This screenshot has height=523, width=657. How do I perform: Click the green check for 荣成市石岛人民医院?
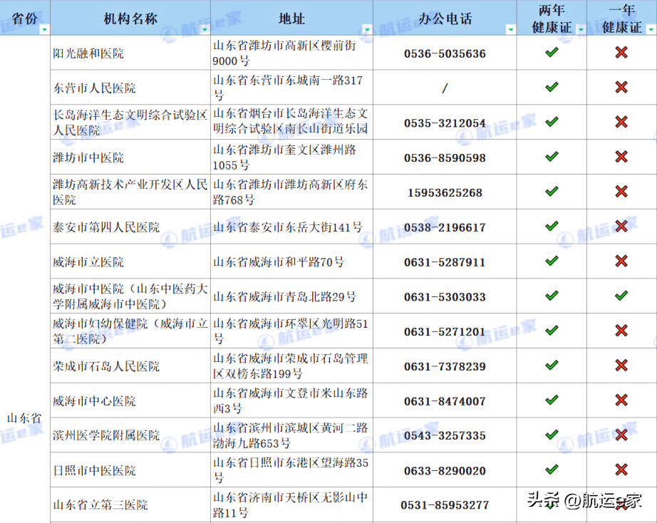(551, 366)
